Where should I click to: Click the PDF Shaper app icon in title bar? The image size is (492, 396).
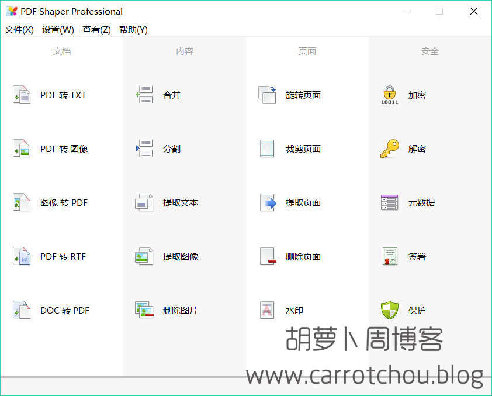pos(11,11)
